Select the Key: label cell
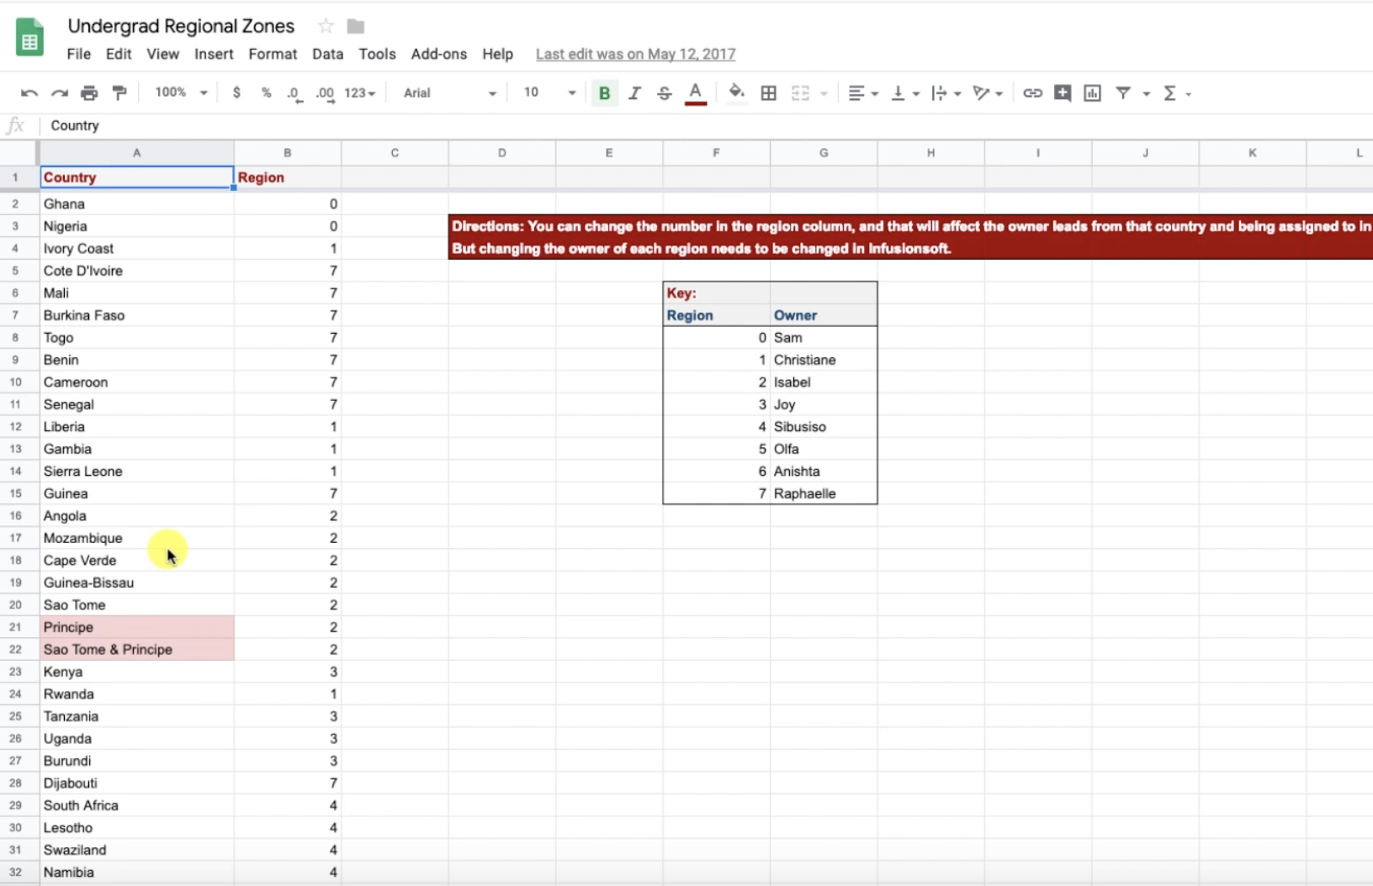1373x886 pixels. tap(716, 293)
